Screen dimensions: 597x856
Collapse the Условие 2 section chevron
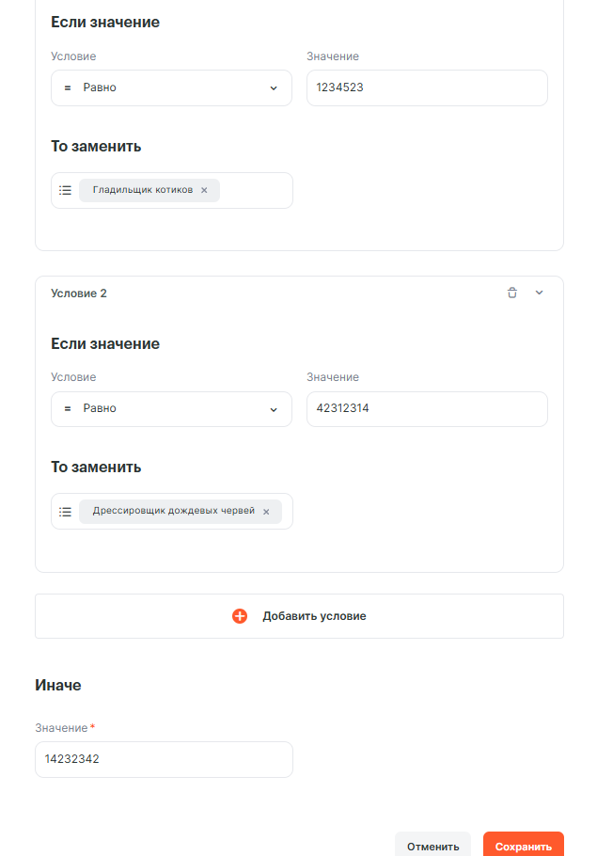pos(539,293)
